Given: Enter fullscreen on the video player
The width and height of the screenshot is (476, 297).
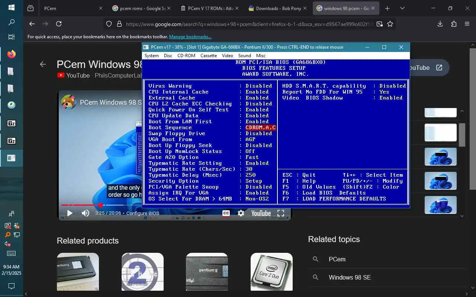Looking at the screenshot, I should click(281, 213).
